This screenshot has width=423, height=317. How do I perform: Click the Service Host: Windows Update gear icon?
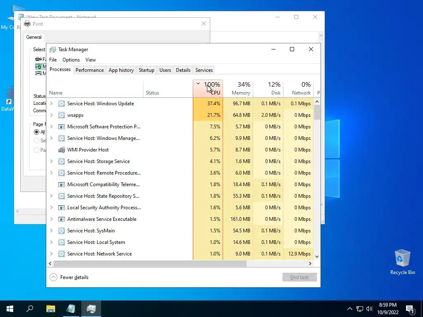[x=62, y=104]
